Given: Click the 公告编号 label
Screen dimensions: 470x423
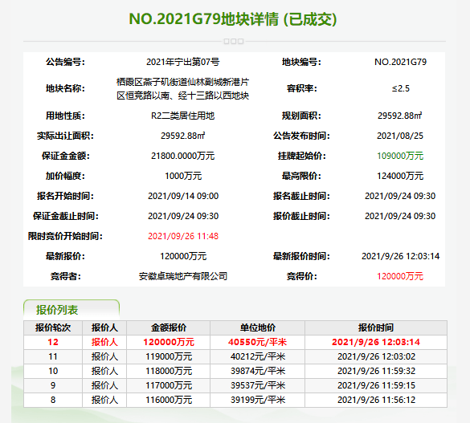Looking at the screenshot, I should point(65,62).
